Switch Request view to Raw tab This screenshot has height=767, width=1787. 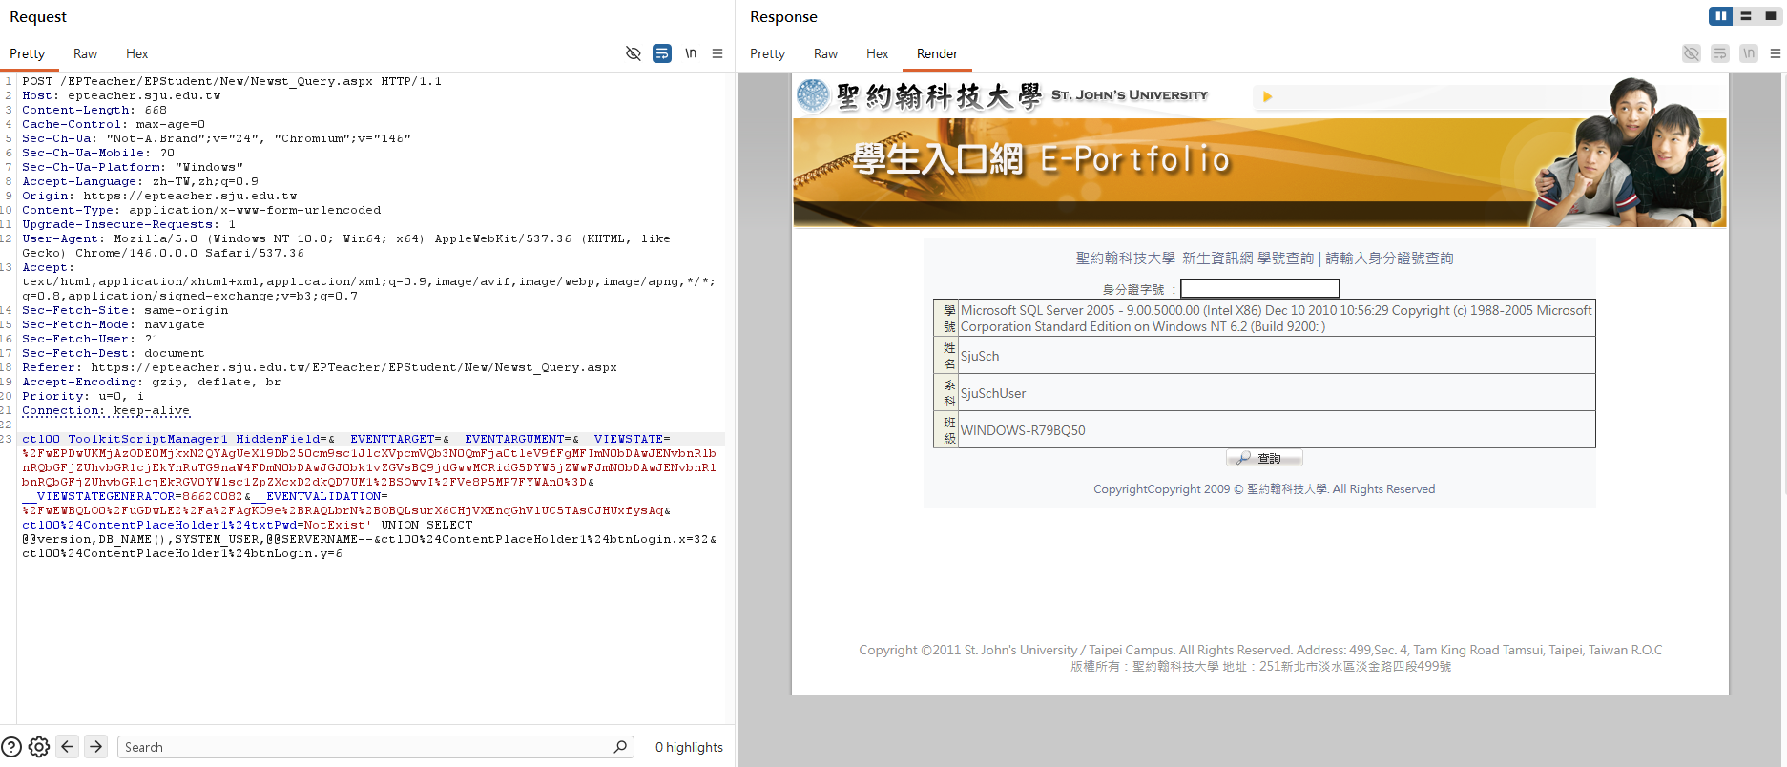click(86, 53)
